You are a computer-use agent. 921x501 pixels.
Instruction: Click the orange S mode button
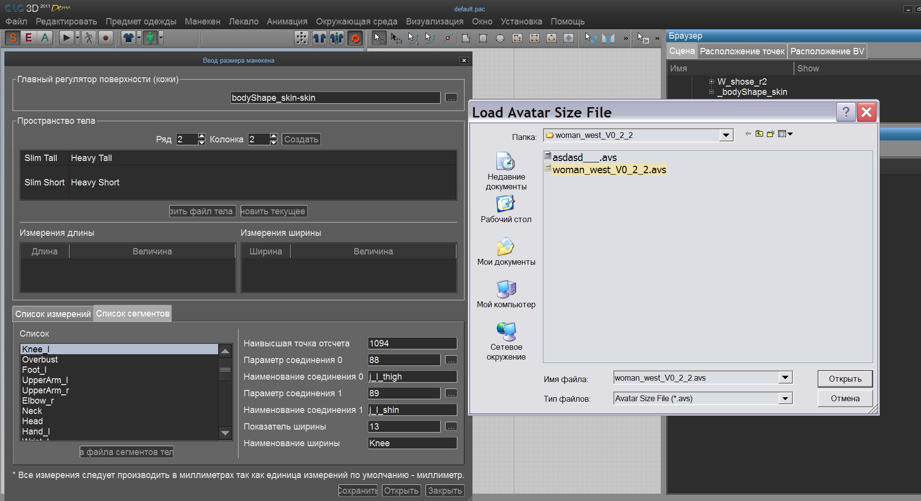click(x=13, y=38)
